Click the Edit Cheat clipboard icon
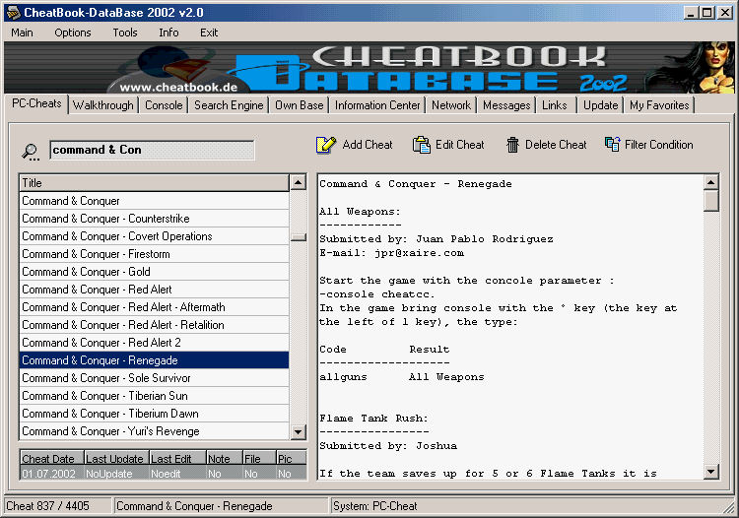 [421, 145]
